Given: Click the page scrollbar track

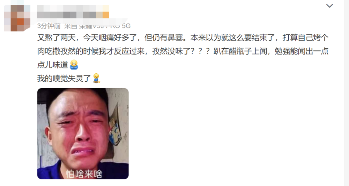Looking at the screenshot, I should (346, 93).
